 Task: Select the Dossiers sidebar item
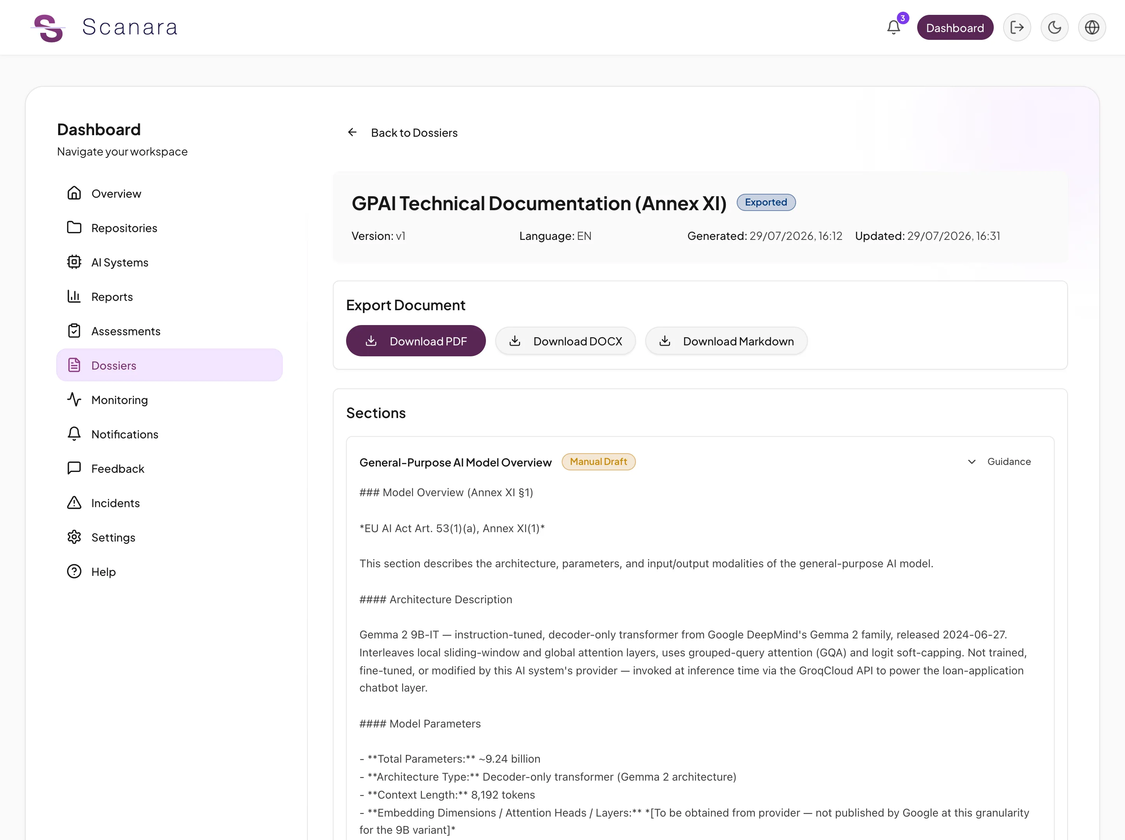(169, 365)
